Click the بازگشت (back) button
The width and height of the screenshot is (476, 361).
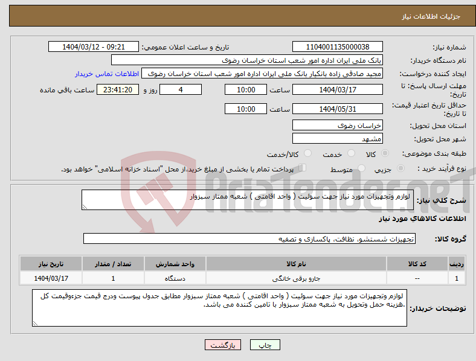[223, 345]
